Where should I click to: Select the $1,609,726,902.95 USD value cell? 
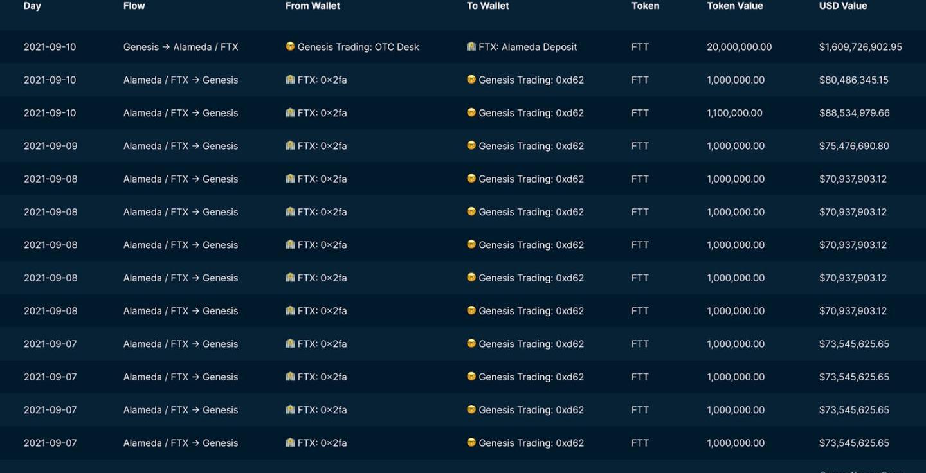860,47
